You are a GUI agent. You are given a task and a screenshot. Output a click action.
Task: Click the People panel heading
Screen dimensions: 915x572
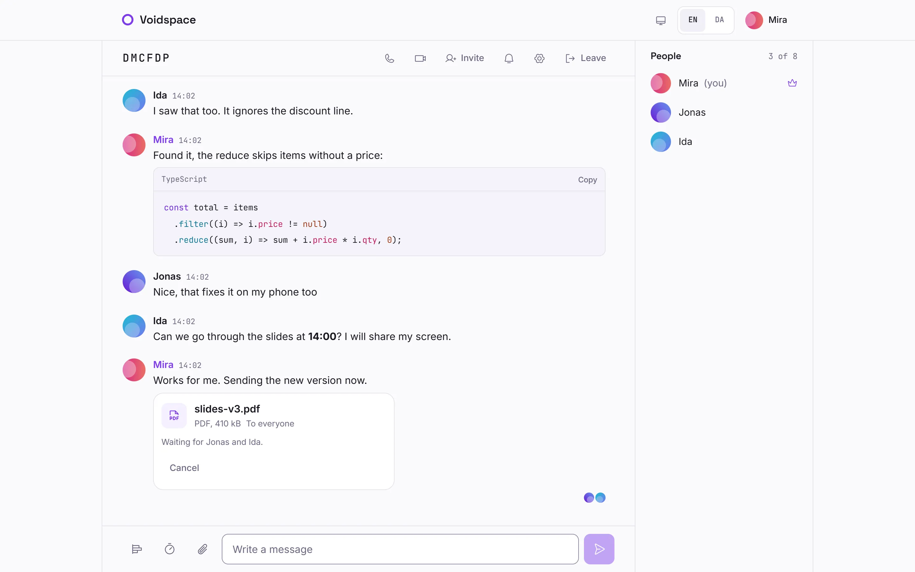coord(666,56)
